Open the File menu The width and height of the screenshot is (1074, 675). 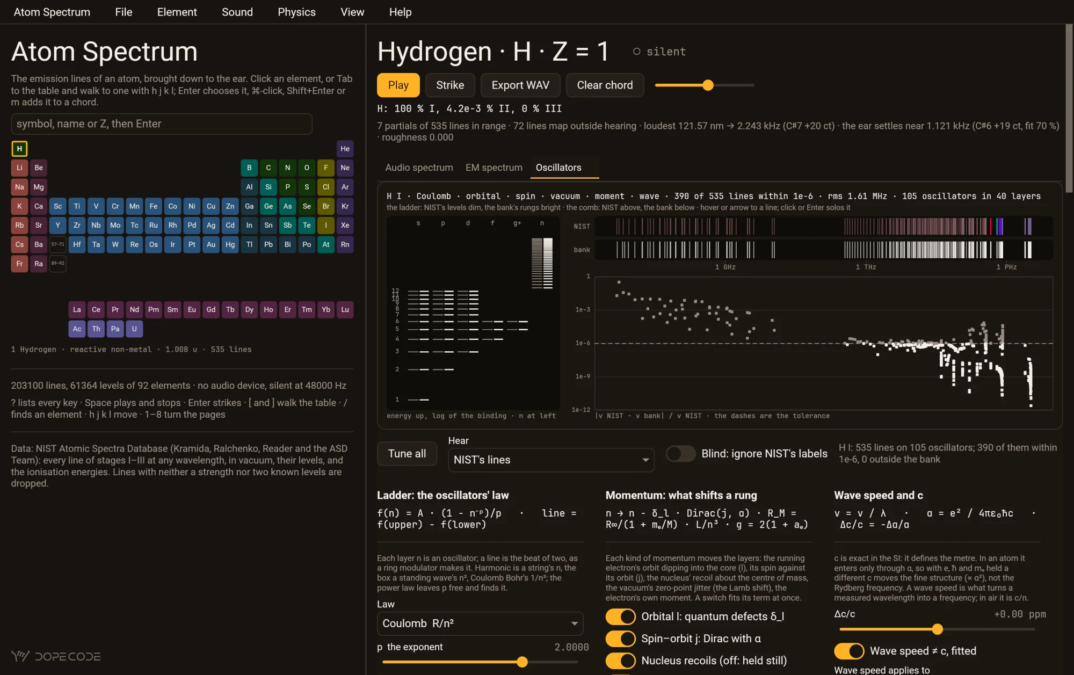tap(124, 12)
